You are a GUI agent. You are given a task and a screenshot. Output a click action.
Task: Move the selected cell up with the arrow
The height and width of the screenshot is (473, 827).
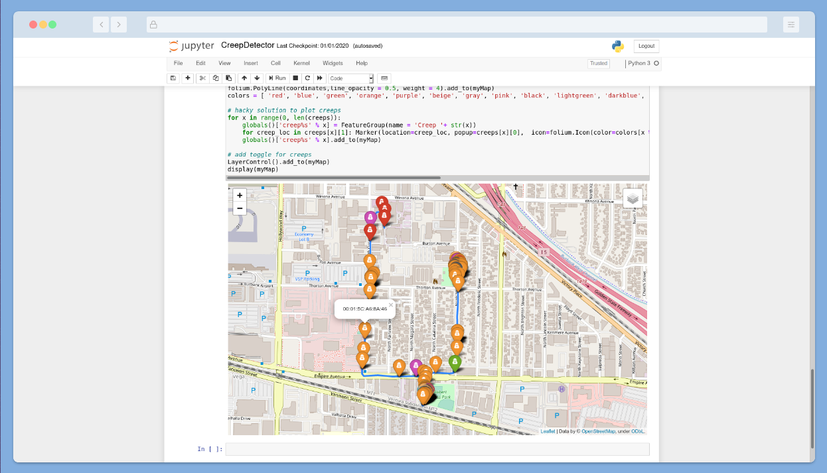coord(244,78)
